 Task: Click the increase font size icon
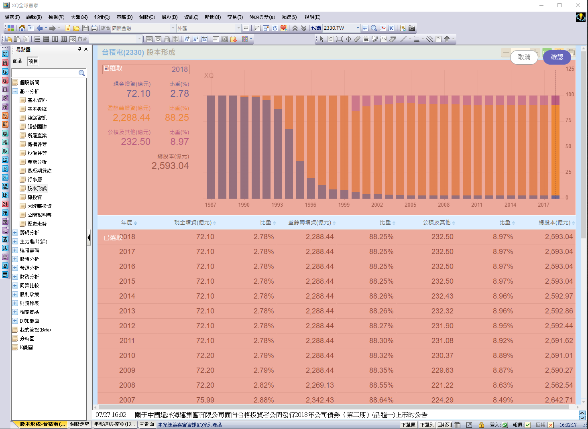coord(187,39)
